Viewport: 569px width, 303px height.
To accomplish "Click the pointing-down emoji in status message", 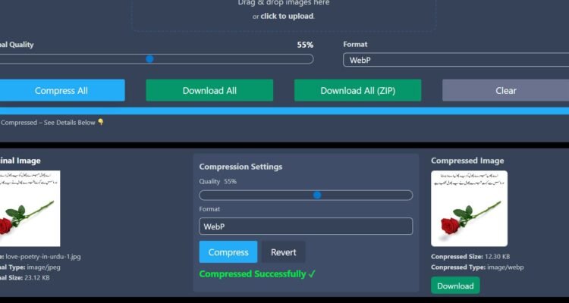I will 101,122.
